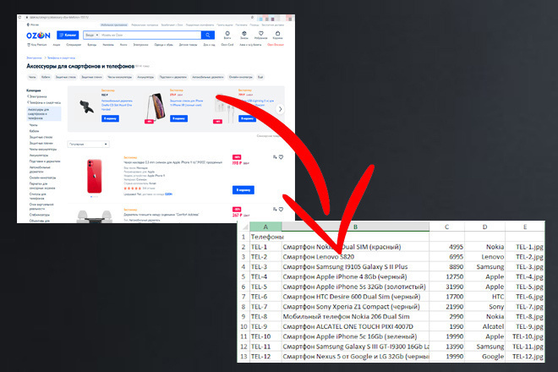The height and width of the screenshot is (372, 558).
Task: Open the orders icon in Ozon header
Action: tap(244, 35)
